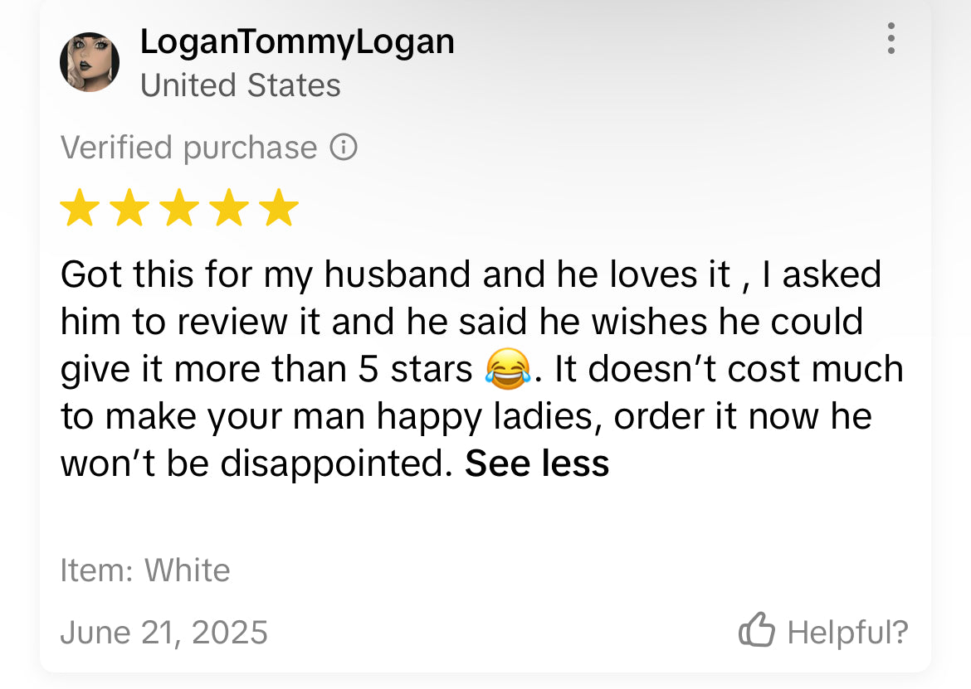Open the LoganTommyLogan username link

297,41
